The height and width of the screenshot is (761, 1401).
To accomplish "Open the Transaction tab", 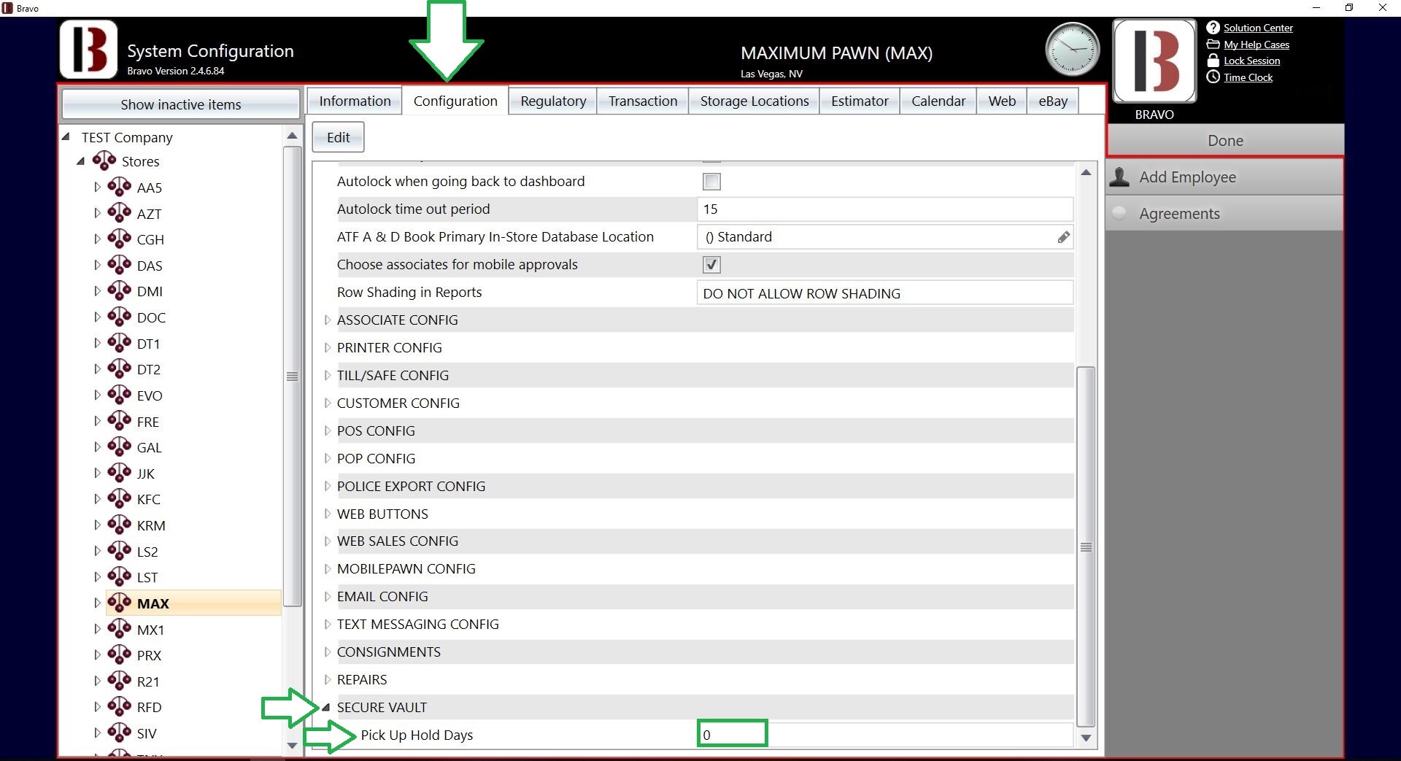I will click(643, 101).
